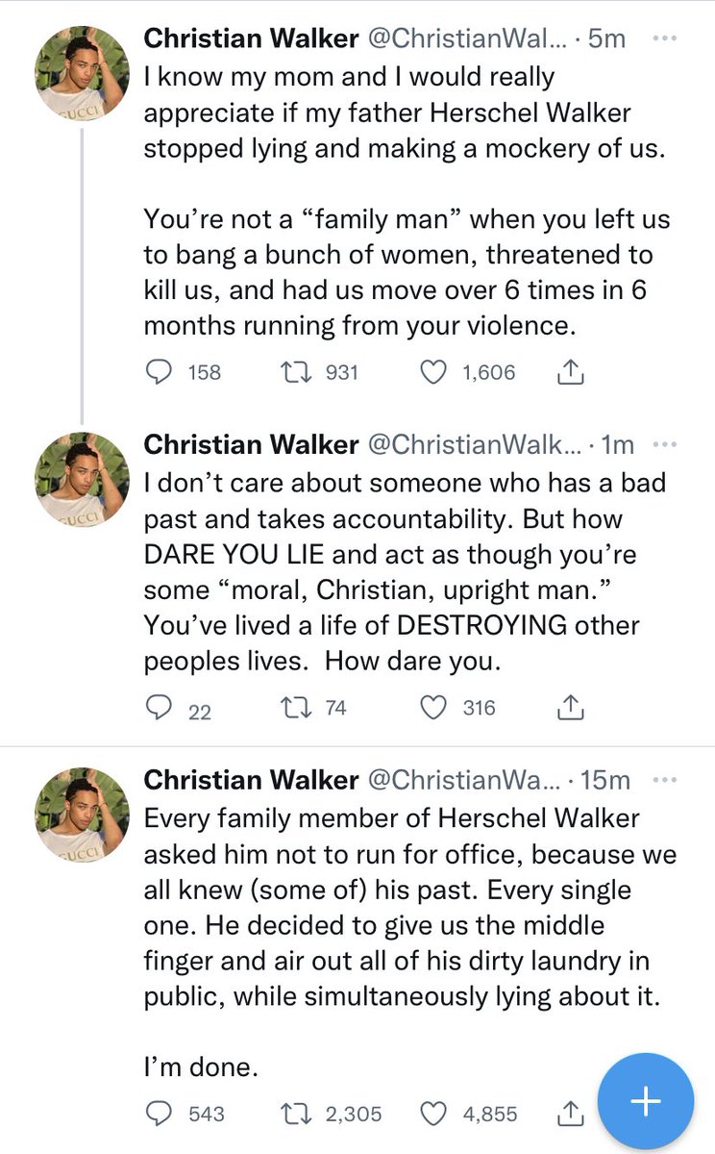
Task: Open more options on the 5m tweet
Action: pos(665,38)
